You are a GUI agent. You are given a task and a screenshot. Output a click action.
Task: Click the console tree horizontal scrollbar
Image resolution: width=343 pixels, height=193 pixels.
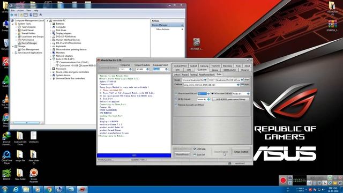point(27,123)
